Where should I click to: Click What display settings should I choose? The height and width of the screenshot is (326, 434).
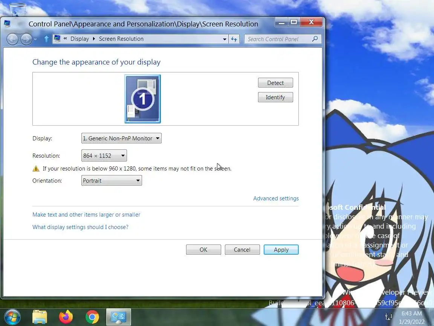pos(80,227)
